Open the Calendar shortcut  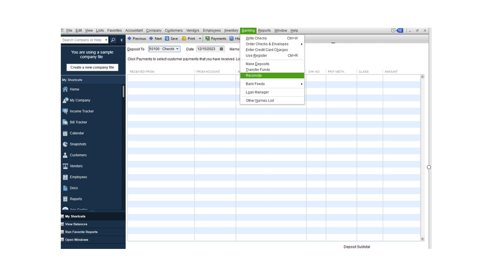click(76, 133)
